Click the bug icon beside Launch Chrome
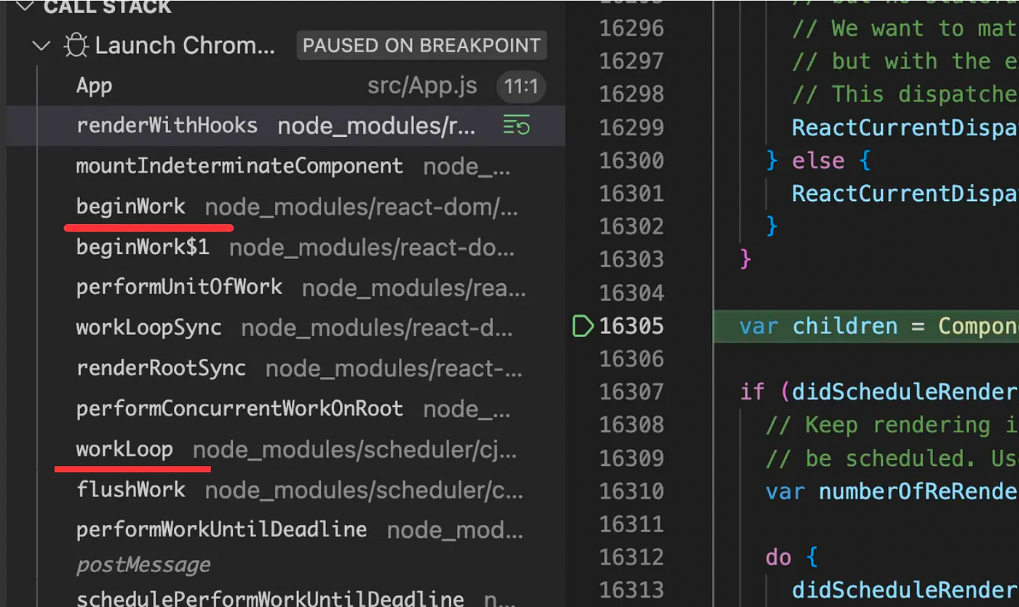Screen dimensions: 1019x607 76,46
